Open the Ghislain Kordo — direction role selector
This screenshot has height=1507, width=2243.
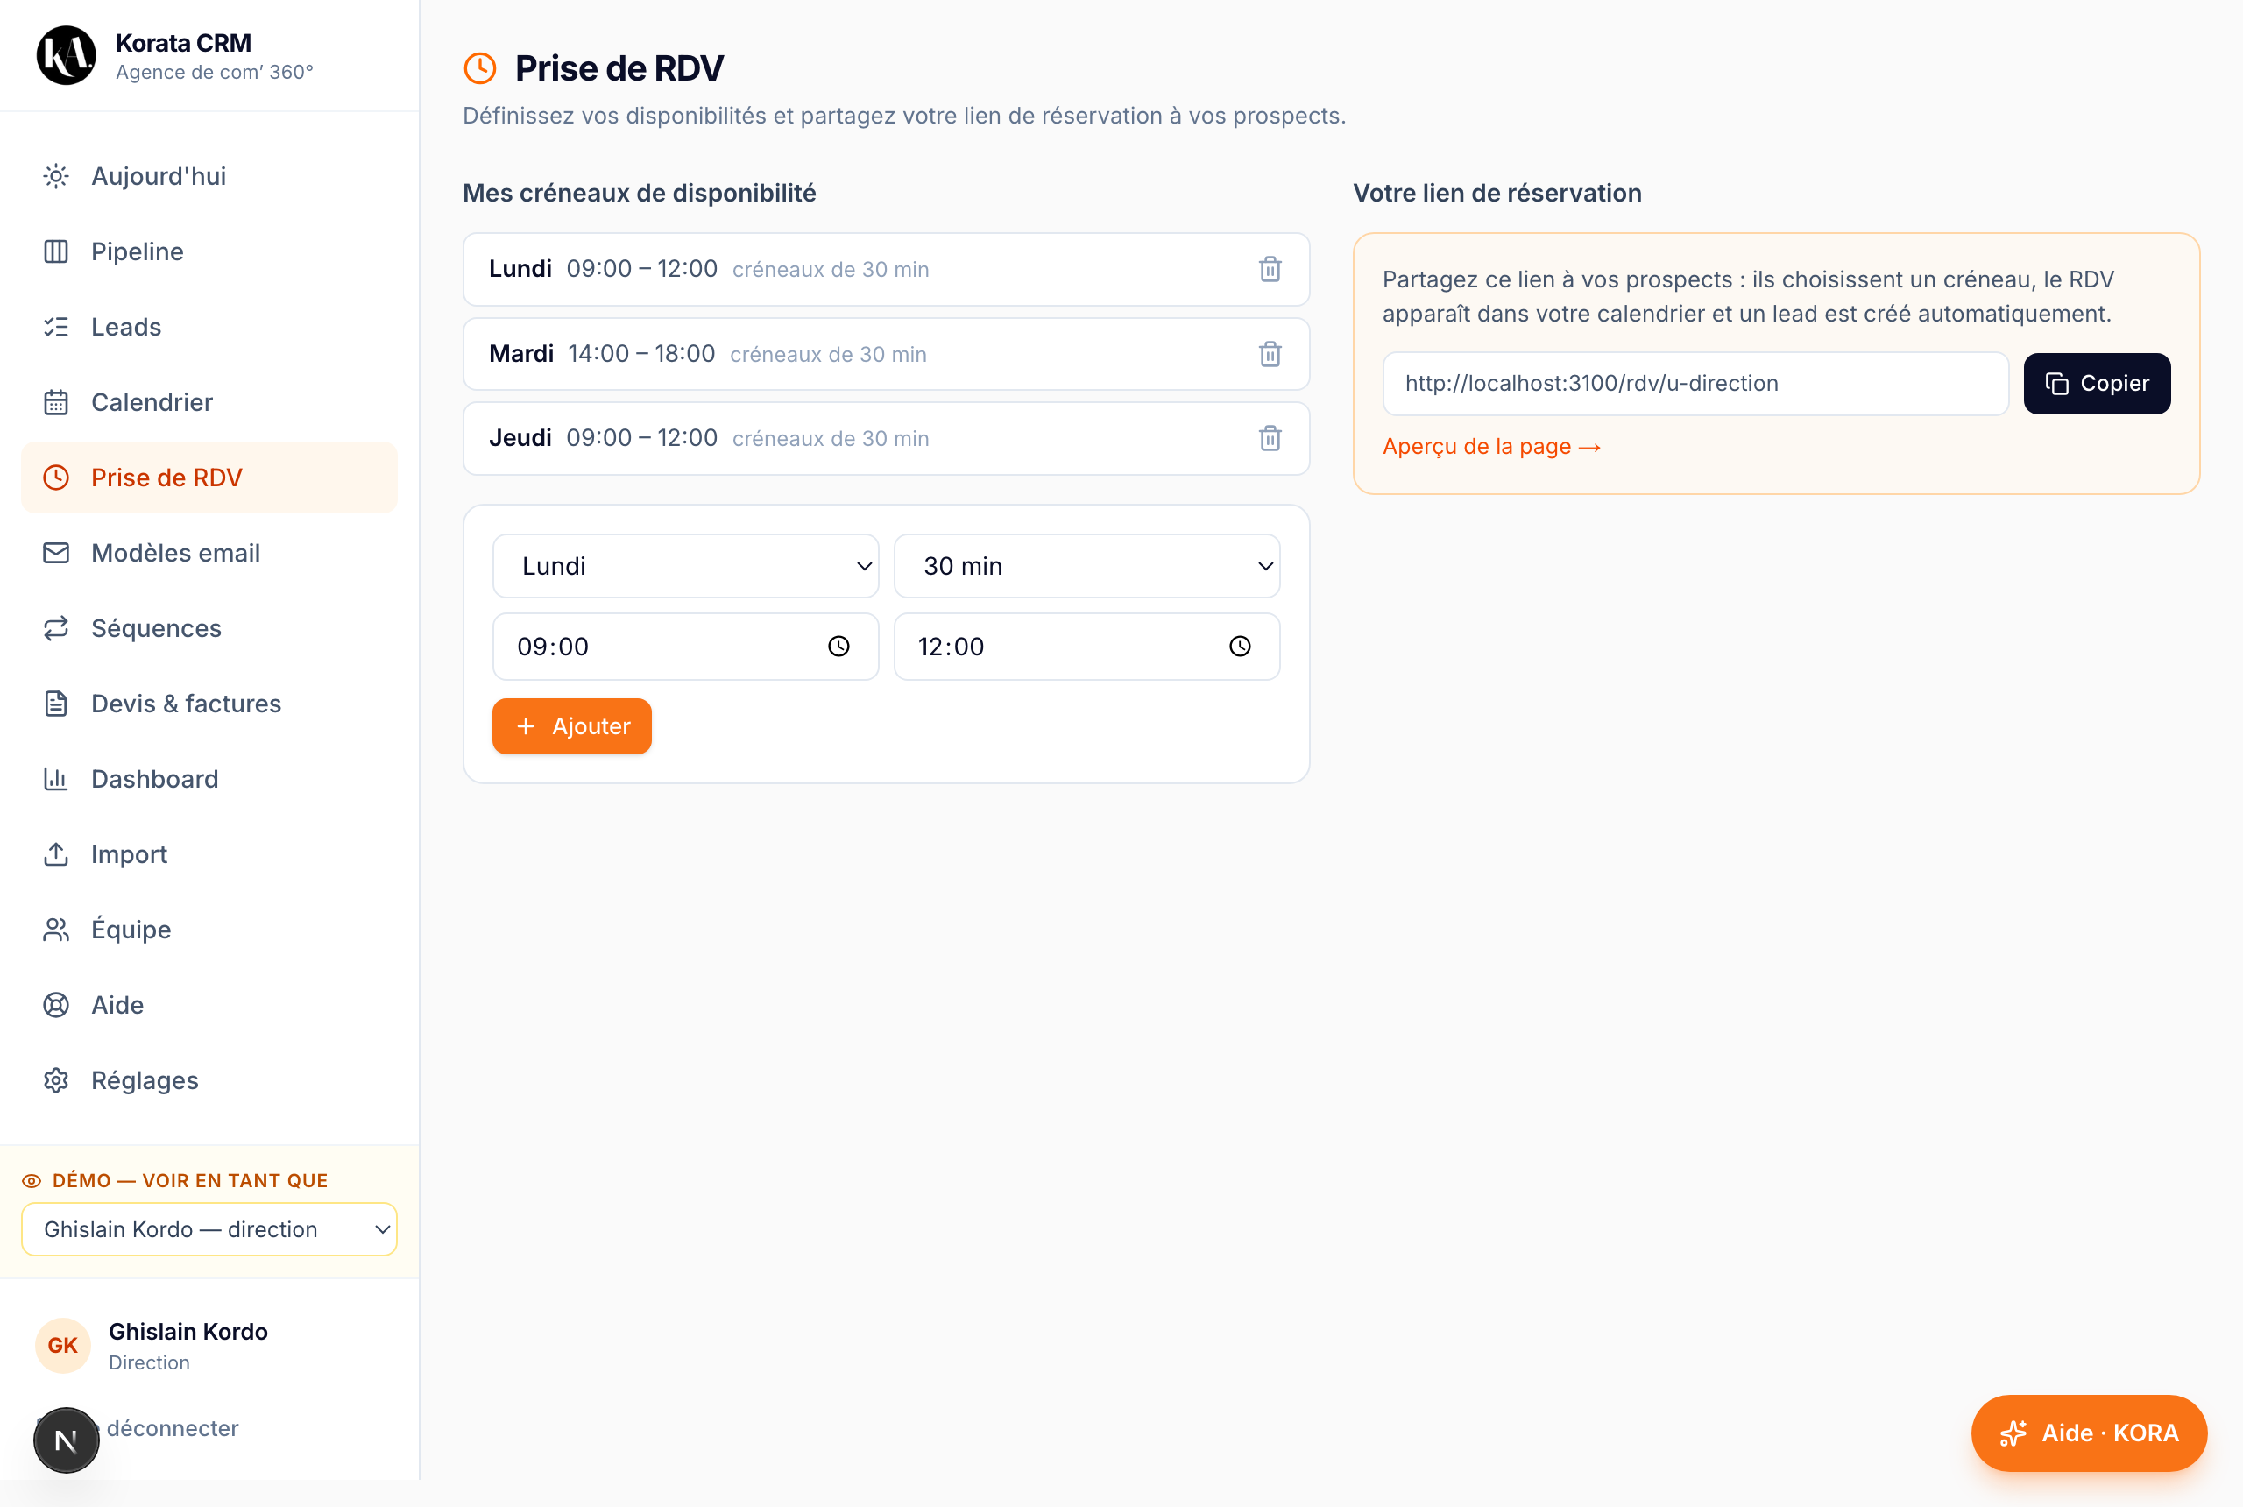point(209,1229)
